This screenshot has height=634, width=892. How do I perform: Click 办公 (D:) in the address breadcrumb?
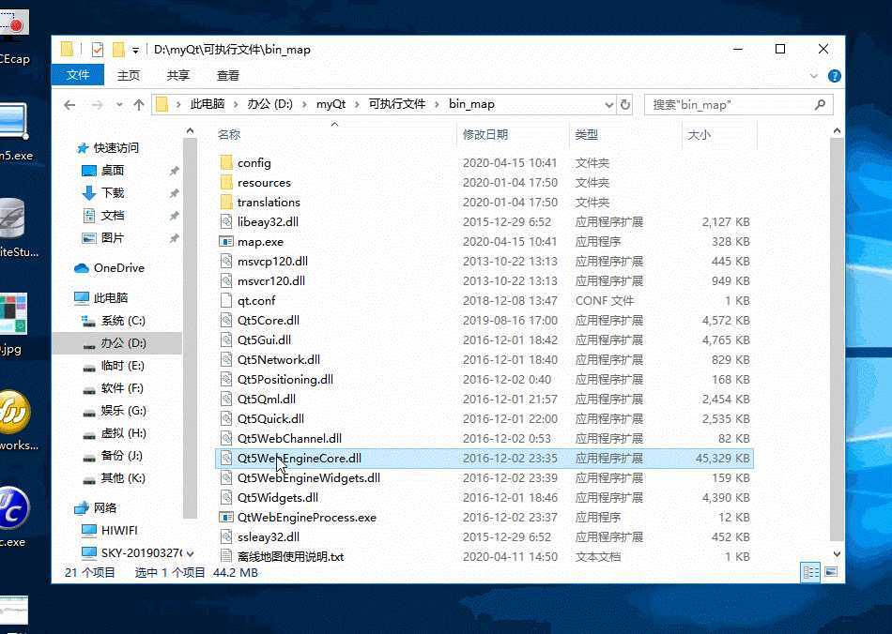pos(269,104)
